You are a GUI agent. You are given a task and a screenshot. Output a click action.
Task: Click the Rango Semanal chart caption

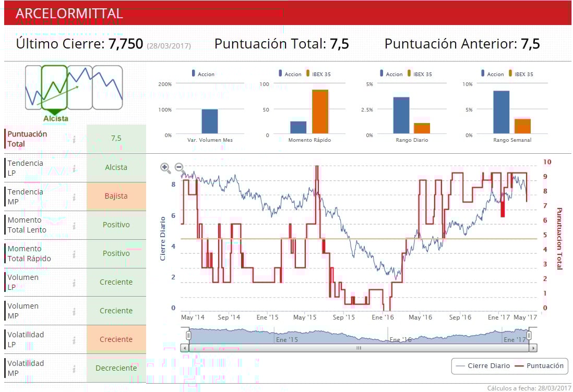512,140
